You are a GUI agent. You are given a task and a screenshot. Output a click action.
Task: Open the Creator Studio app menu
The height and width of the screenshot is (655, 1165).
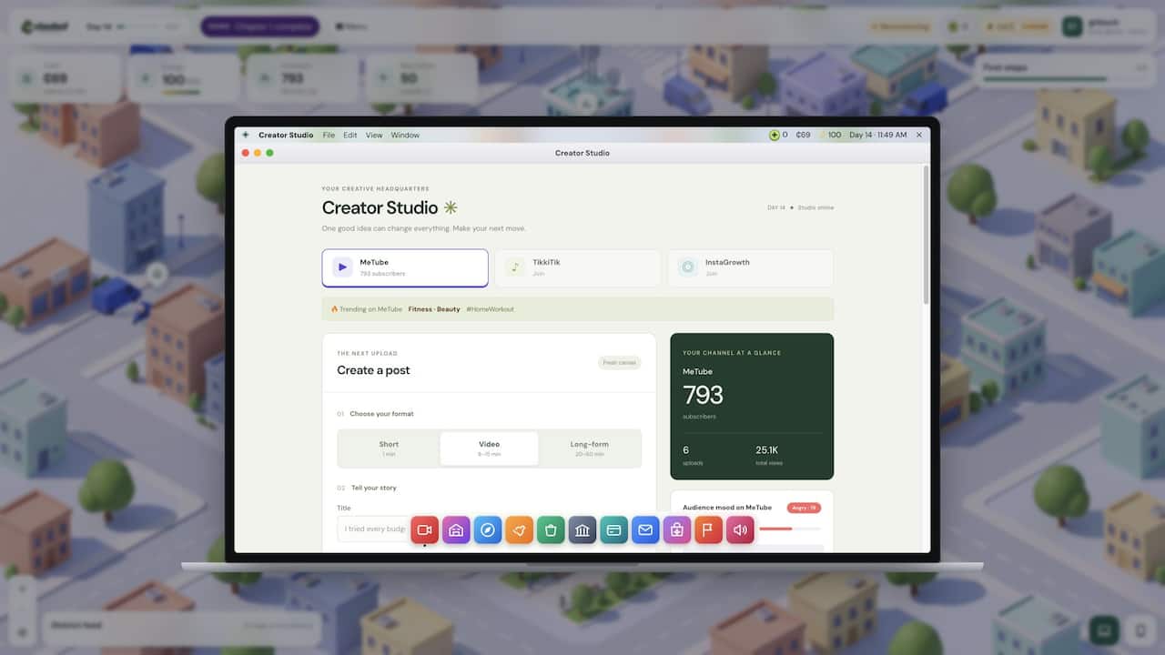[286, 135]
